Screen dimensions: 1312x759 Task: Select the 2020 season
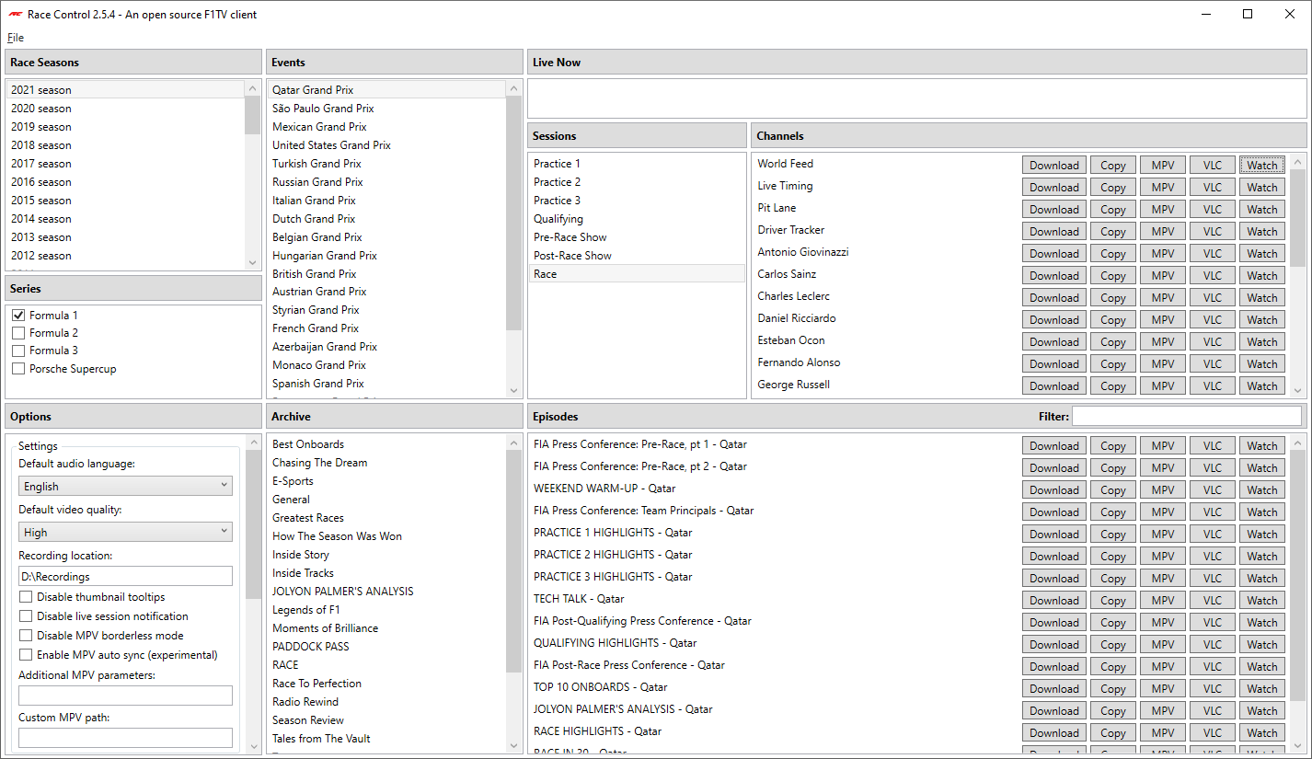click(x=127, y=109)
